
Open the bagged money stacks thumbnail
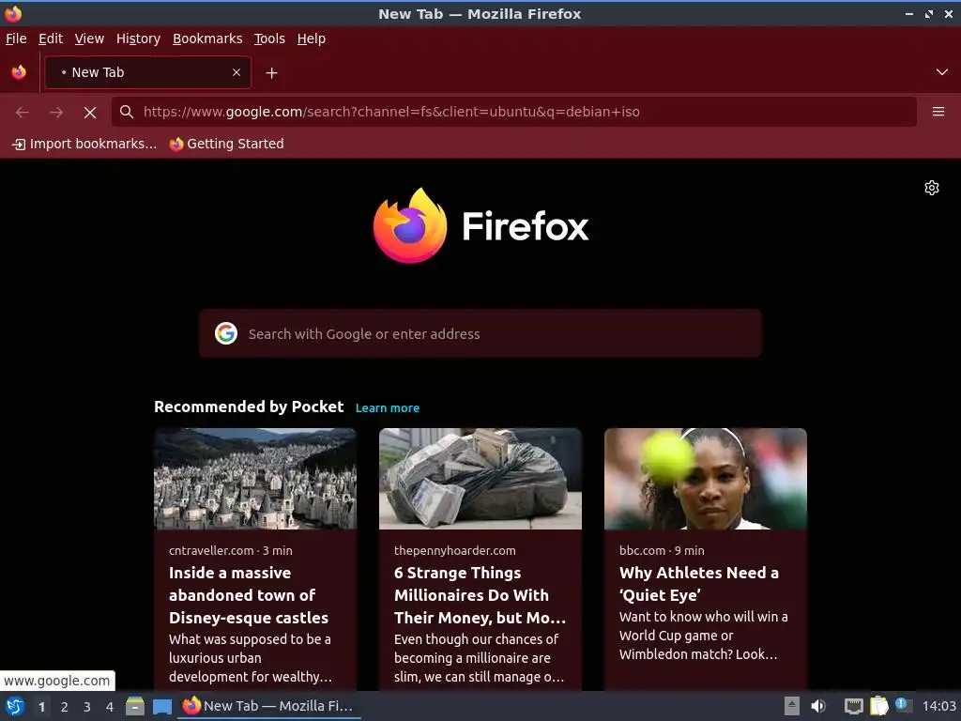(480, 478)
